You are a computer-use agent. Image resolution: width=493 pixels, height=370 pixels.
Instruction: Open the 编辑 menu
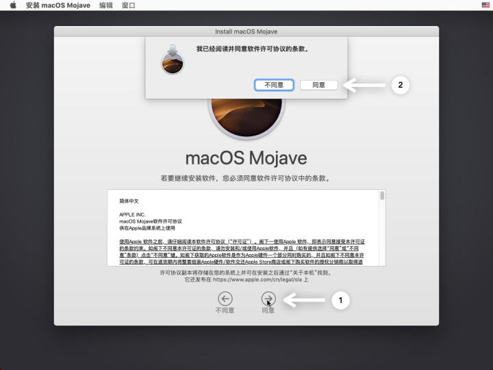click(x=106, y=5)
